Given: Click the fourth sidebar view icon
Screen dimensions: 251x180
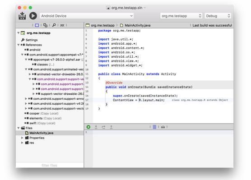Looking at the screenshot, I should [x=62, y=25].
